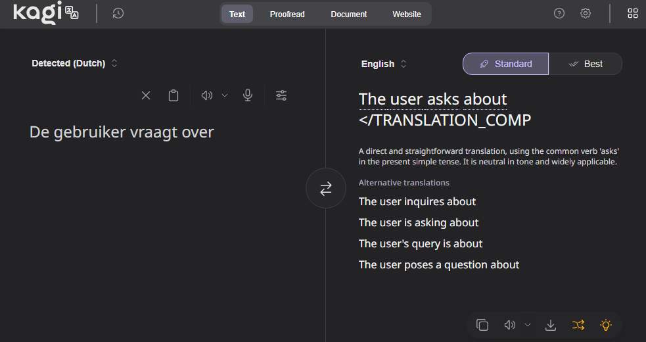Open the Detected (Dutch) source language dropdown
The width and height of the screenshot is (646, 342).
coord(74,64)
